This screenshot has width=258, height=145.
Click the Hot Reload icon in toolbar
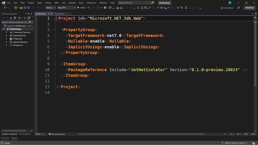(x=98, y=8)
